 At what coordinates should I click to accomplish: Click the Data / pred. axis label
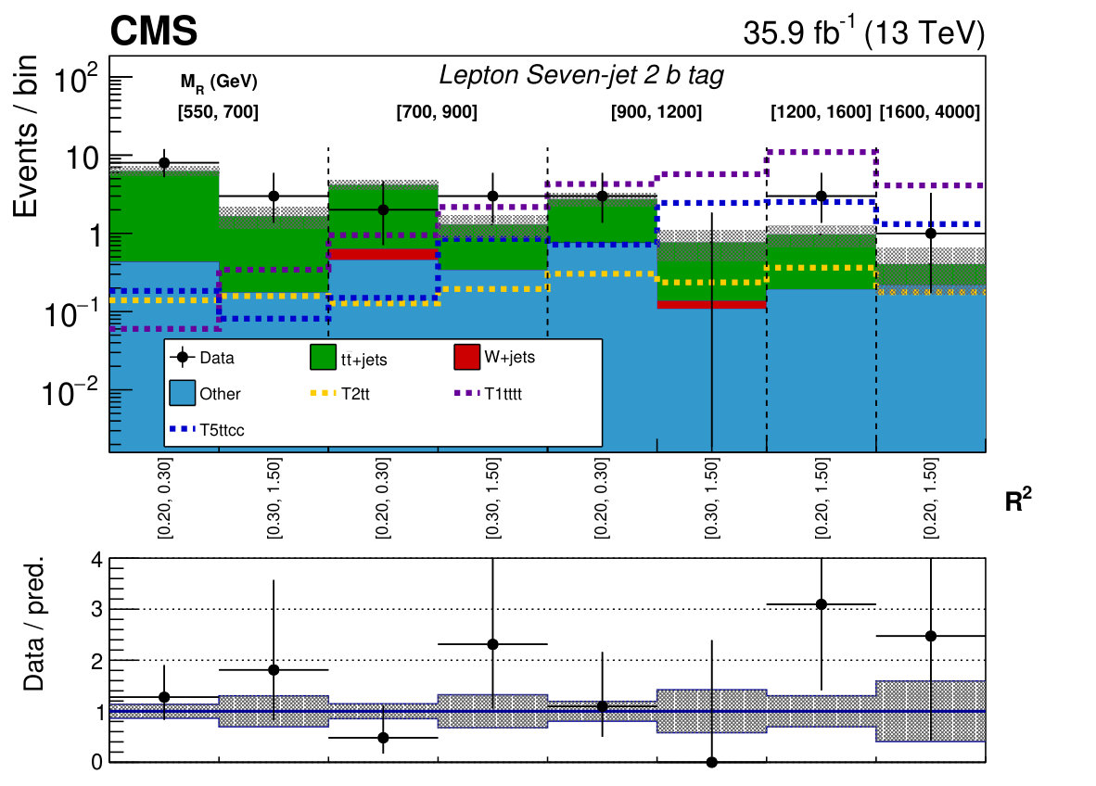(x=32, y=624)
